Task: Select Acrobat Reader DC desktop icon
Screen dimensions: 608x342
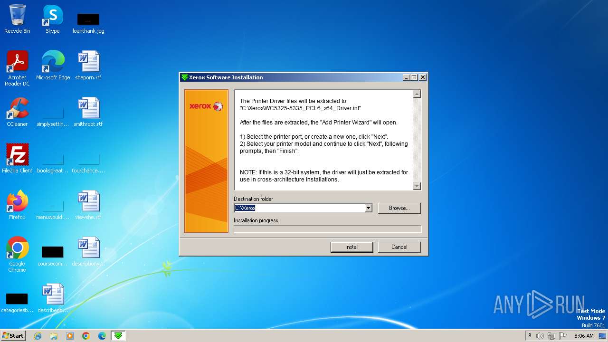Action: [17, 69]
